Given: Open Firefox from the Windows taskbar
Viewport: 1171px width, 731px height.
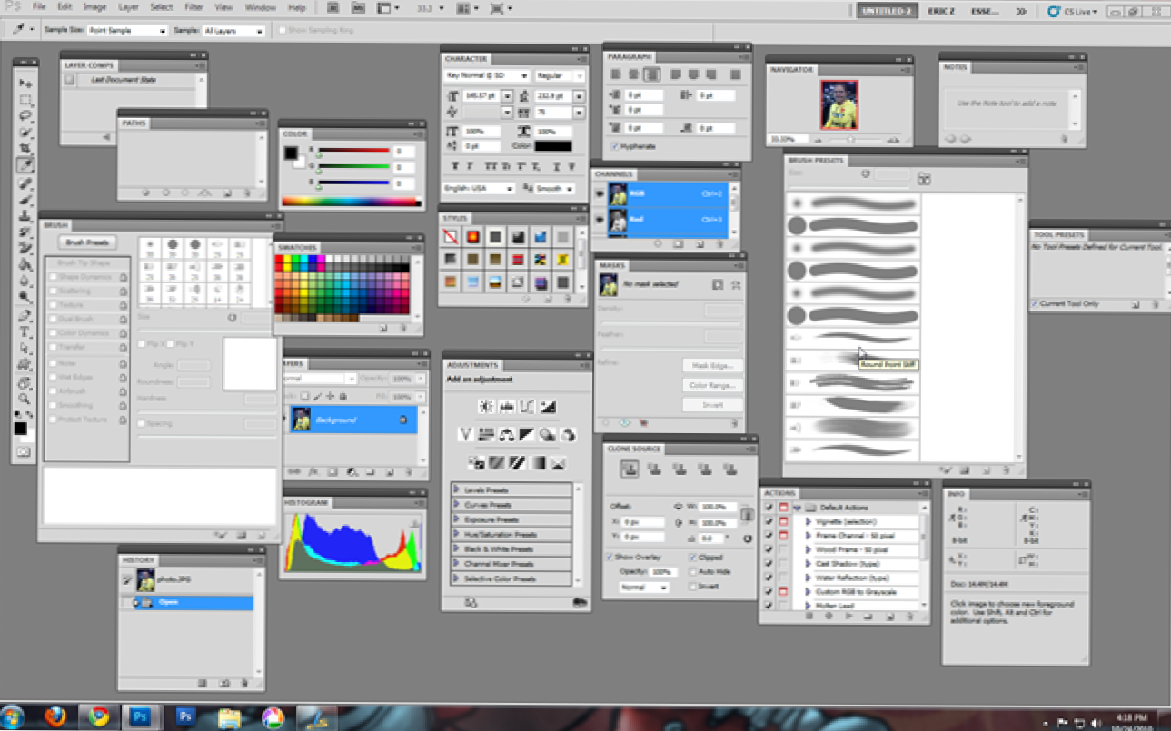Looking at the screenshot, I should [x=55, y=716].
